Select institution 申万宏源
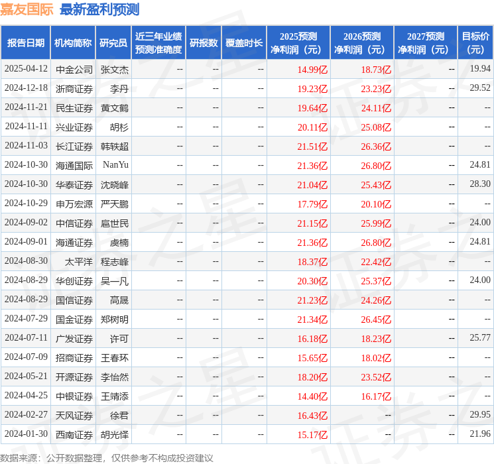The width and height of the screenshot is (494, 464). pyautogui.click(x=74, y=204)
